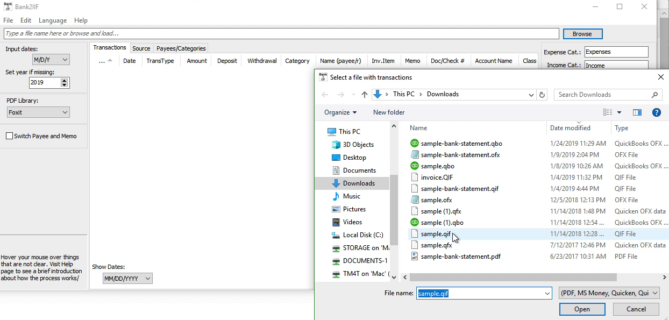Expand the address bar path dropdown
Screen dimensions: 669x320
pos(531,95)
